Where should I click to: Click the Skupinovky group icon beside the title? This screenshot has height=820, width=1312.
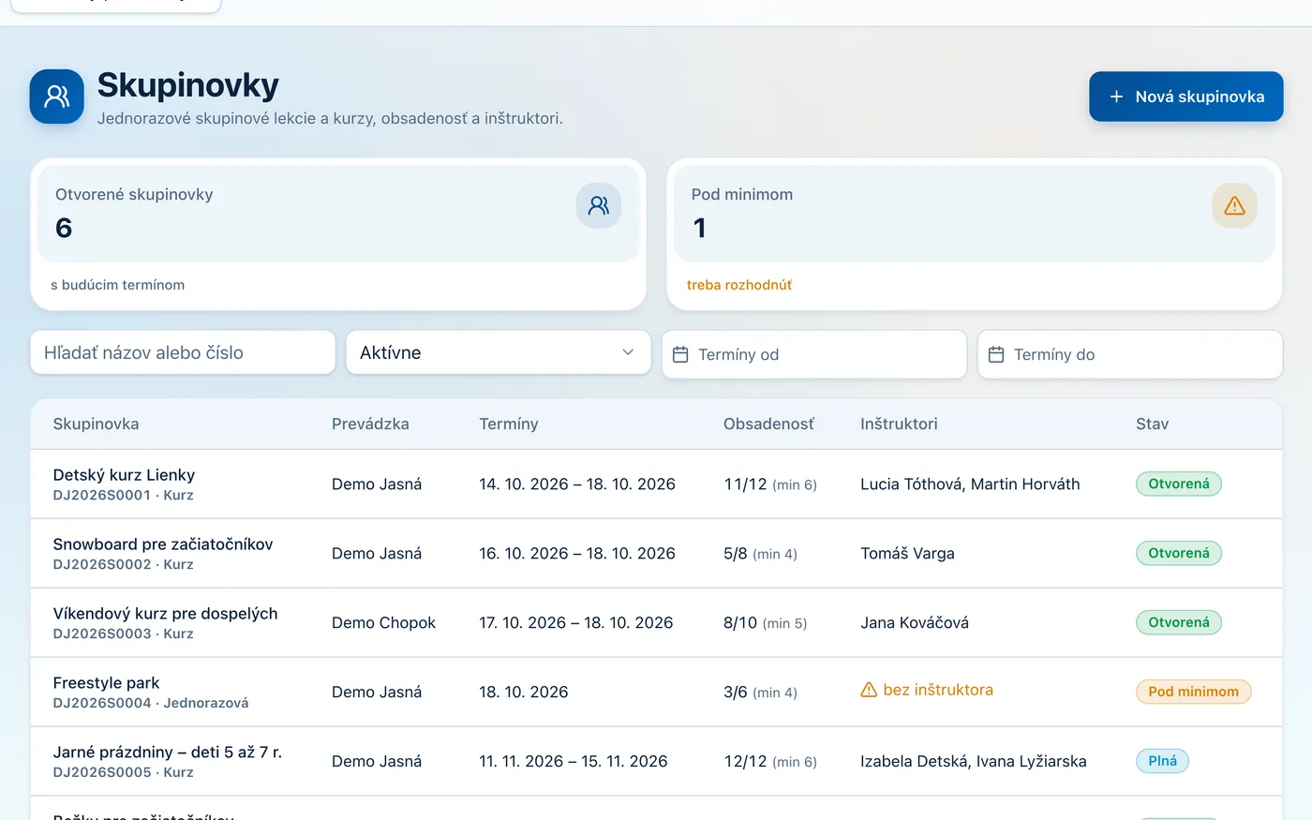(57, 97)
